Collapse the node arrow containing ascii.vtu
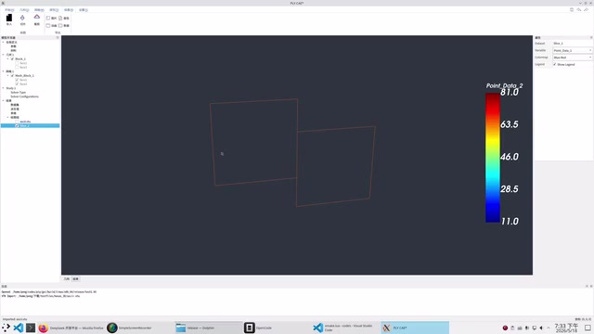This screenshot has height=334, width=594. coord(8,118)
